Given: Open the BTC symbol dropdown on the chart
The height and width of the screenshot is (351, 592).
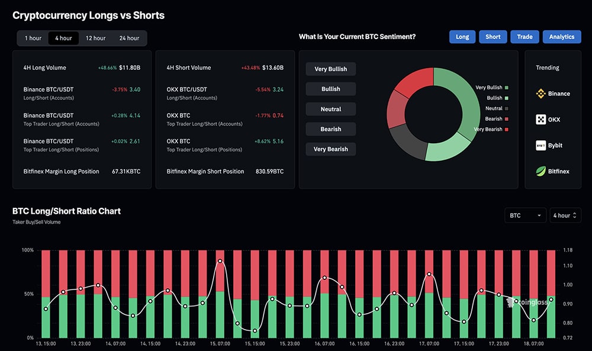Looking at the screenshot, I should tap(525, 215).
